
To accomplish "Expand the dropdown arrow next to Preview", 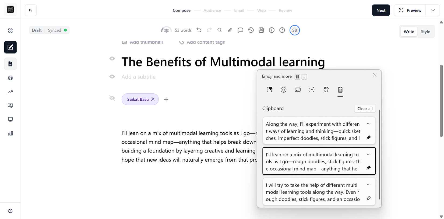I will click(x=433, y=10).
